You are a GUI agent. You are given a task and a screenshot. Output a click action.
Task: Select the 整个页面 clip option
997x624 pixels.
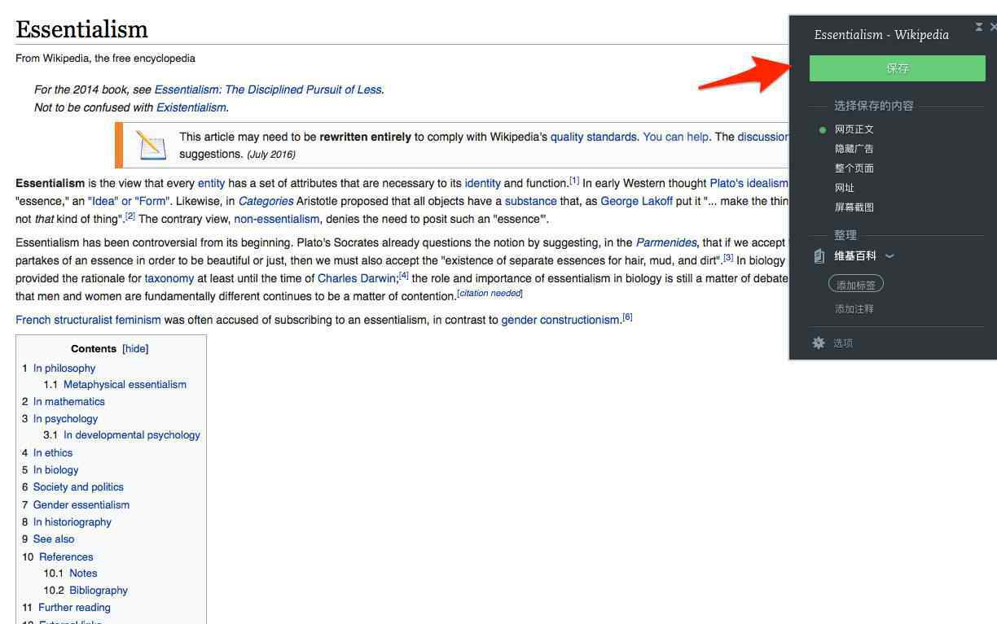(x=854, y=168)
